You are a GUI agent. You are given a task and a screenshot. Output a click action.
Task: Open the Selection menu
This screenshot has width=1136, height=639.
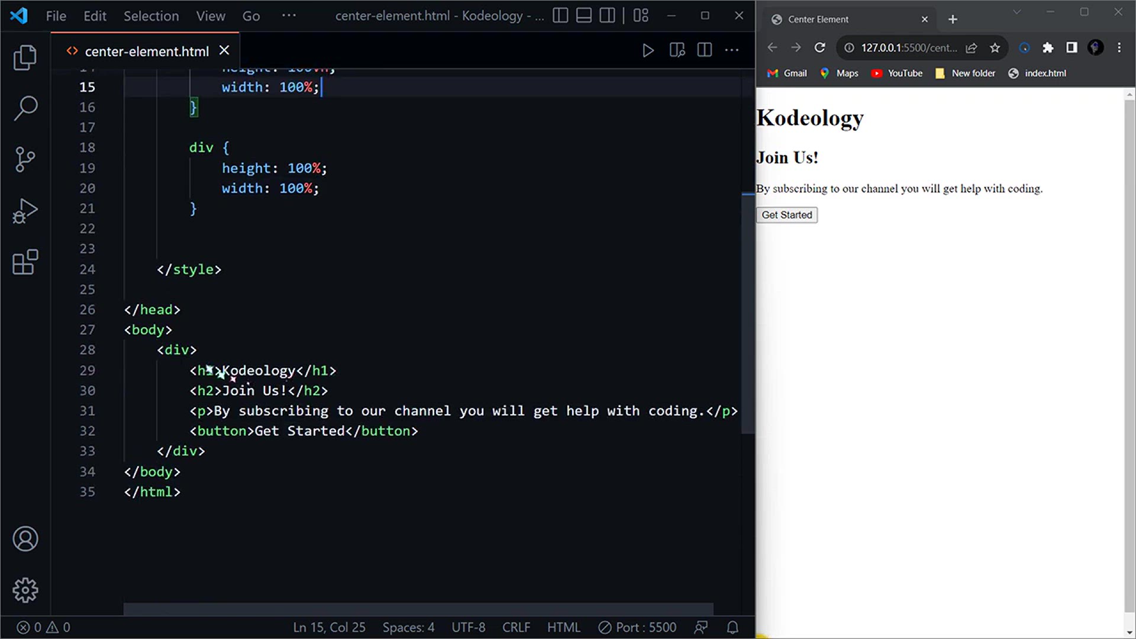point(151,16)
